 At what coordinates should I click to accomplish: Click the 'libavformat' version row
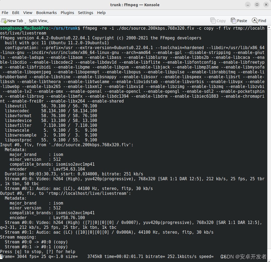tap(51, 115)
